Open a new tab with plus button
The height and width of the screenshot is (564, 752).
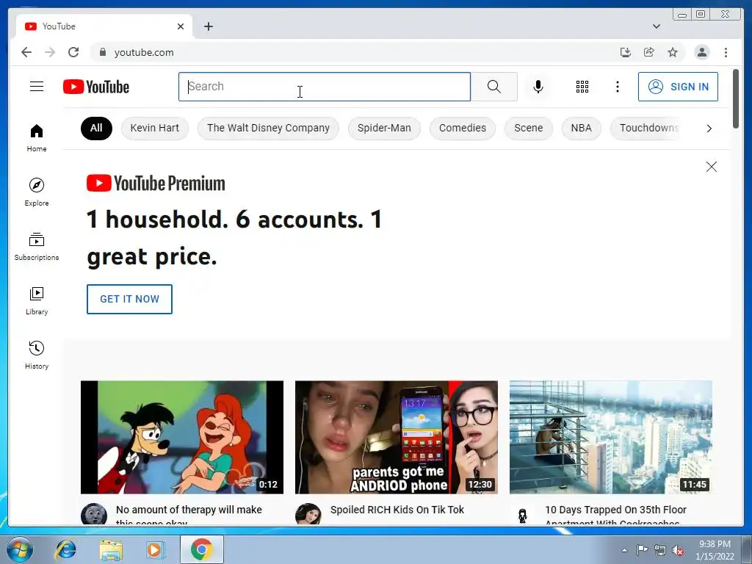tap(208, 26)
